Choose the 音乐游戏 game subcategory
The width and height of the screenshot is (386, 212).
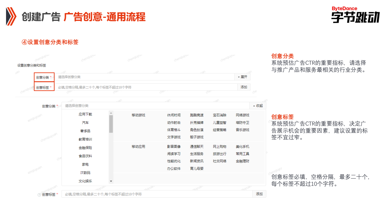point(243,130)
